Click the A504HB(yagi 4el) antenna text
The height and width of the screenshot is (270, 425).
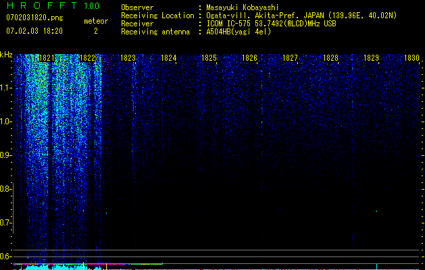[x=239, y=32]
